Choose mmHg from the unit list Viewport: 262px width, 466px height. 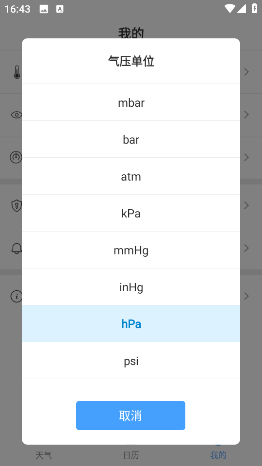tap(131, 250)
